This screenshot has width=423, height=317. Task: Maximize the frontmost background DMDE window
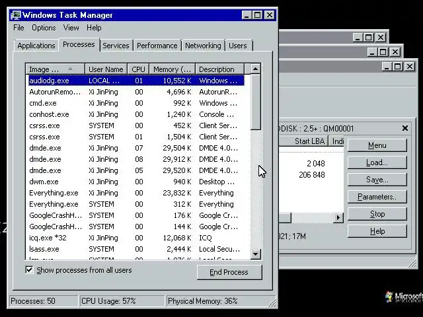(x=398, y=66)
